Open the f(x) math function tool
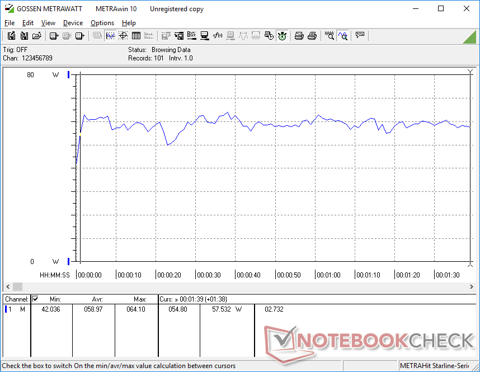The image size is (480, 372). pyautogui.click(x=218, y=36)
